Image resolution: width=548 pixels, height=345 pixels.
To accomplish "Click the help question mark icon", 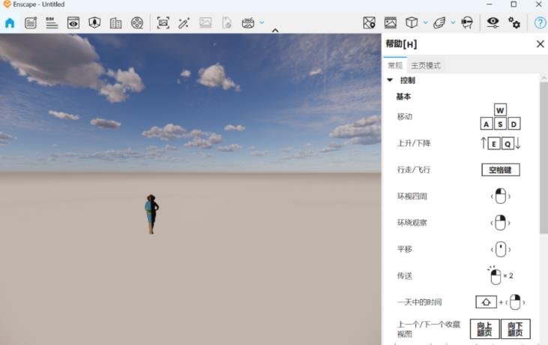I will click(x=540, y=22).
